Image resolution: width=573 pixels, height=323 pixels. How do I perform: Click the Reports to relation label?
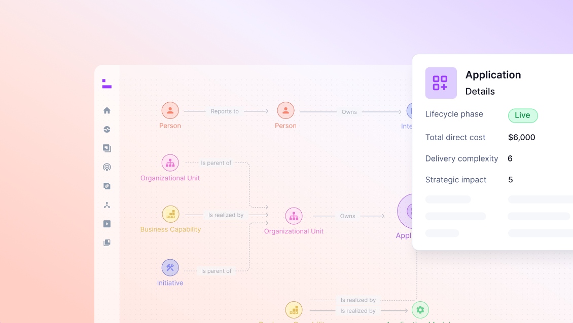point(225,111)
